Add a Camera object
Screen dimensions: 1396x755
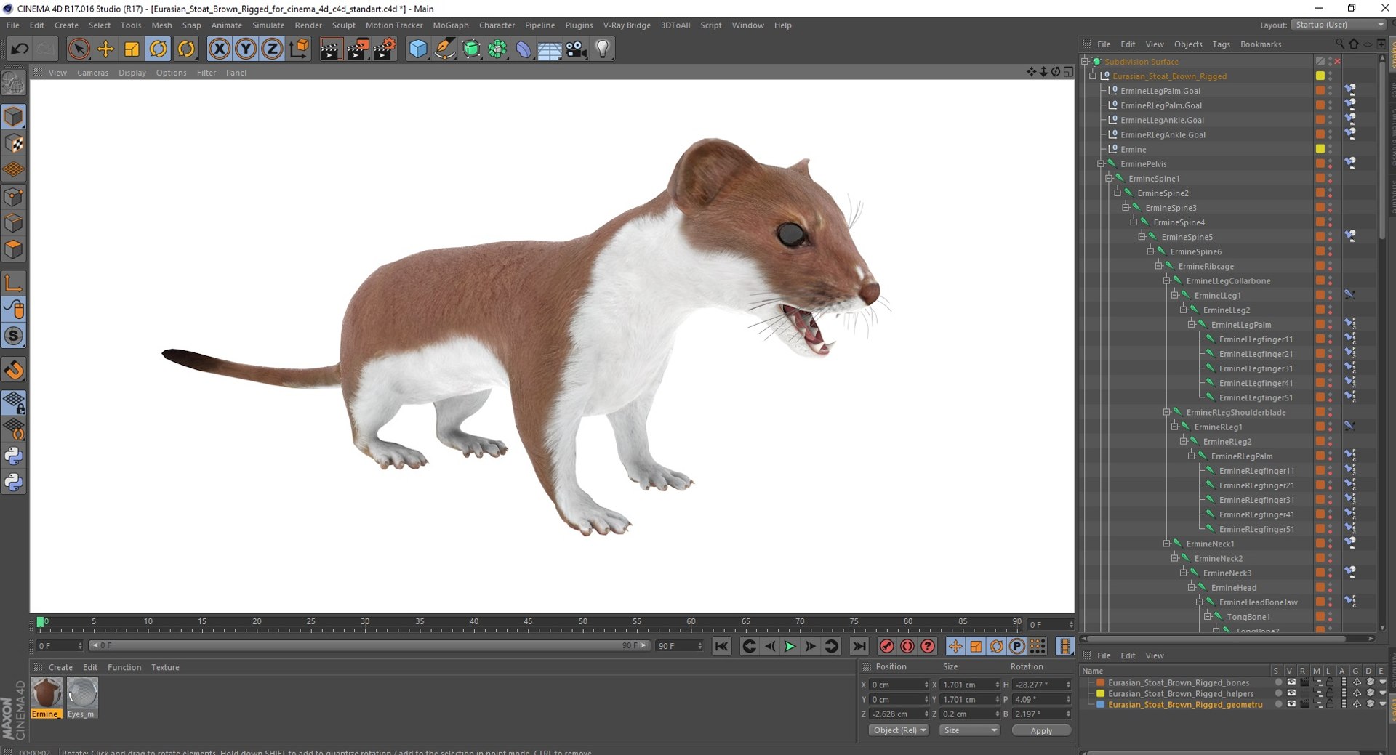577,49
